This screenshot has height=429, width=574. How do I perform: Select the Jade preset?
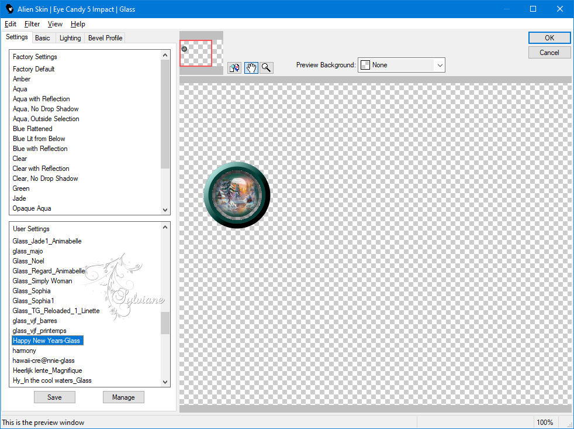(19, 198)
